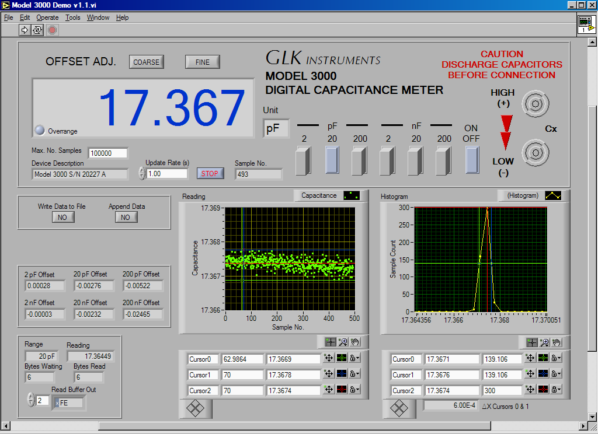Select the Reading graph cursor crosshair tool
Screen dimensions: 598x434
[331, 342]
